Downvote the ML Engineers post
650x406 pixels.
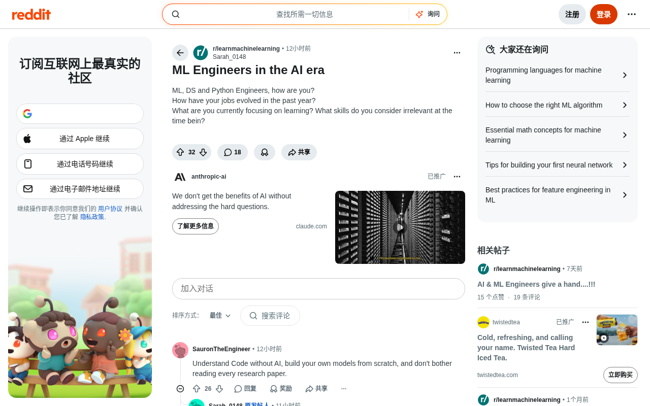pyautogui.click(x=203, y=152)
